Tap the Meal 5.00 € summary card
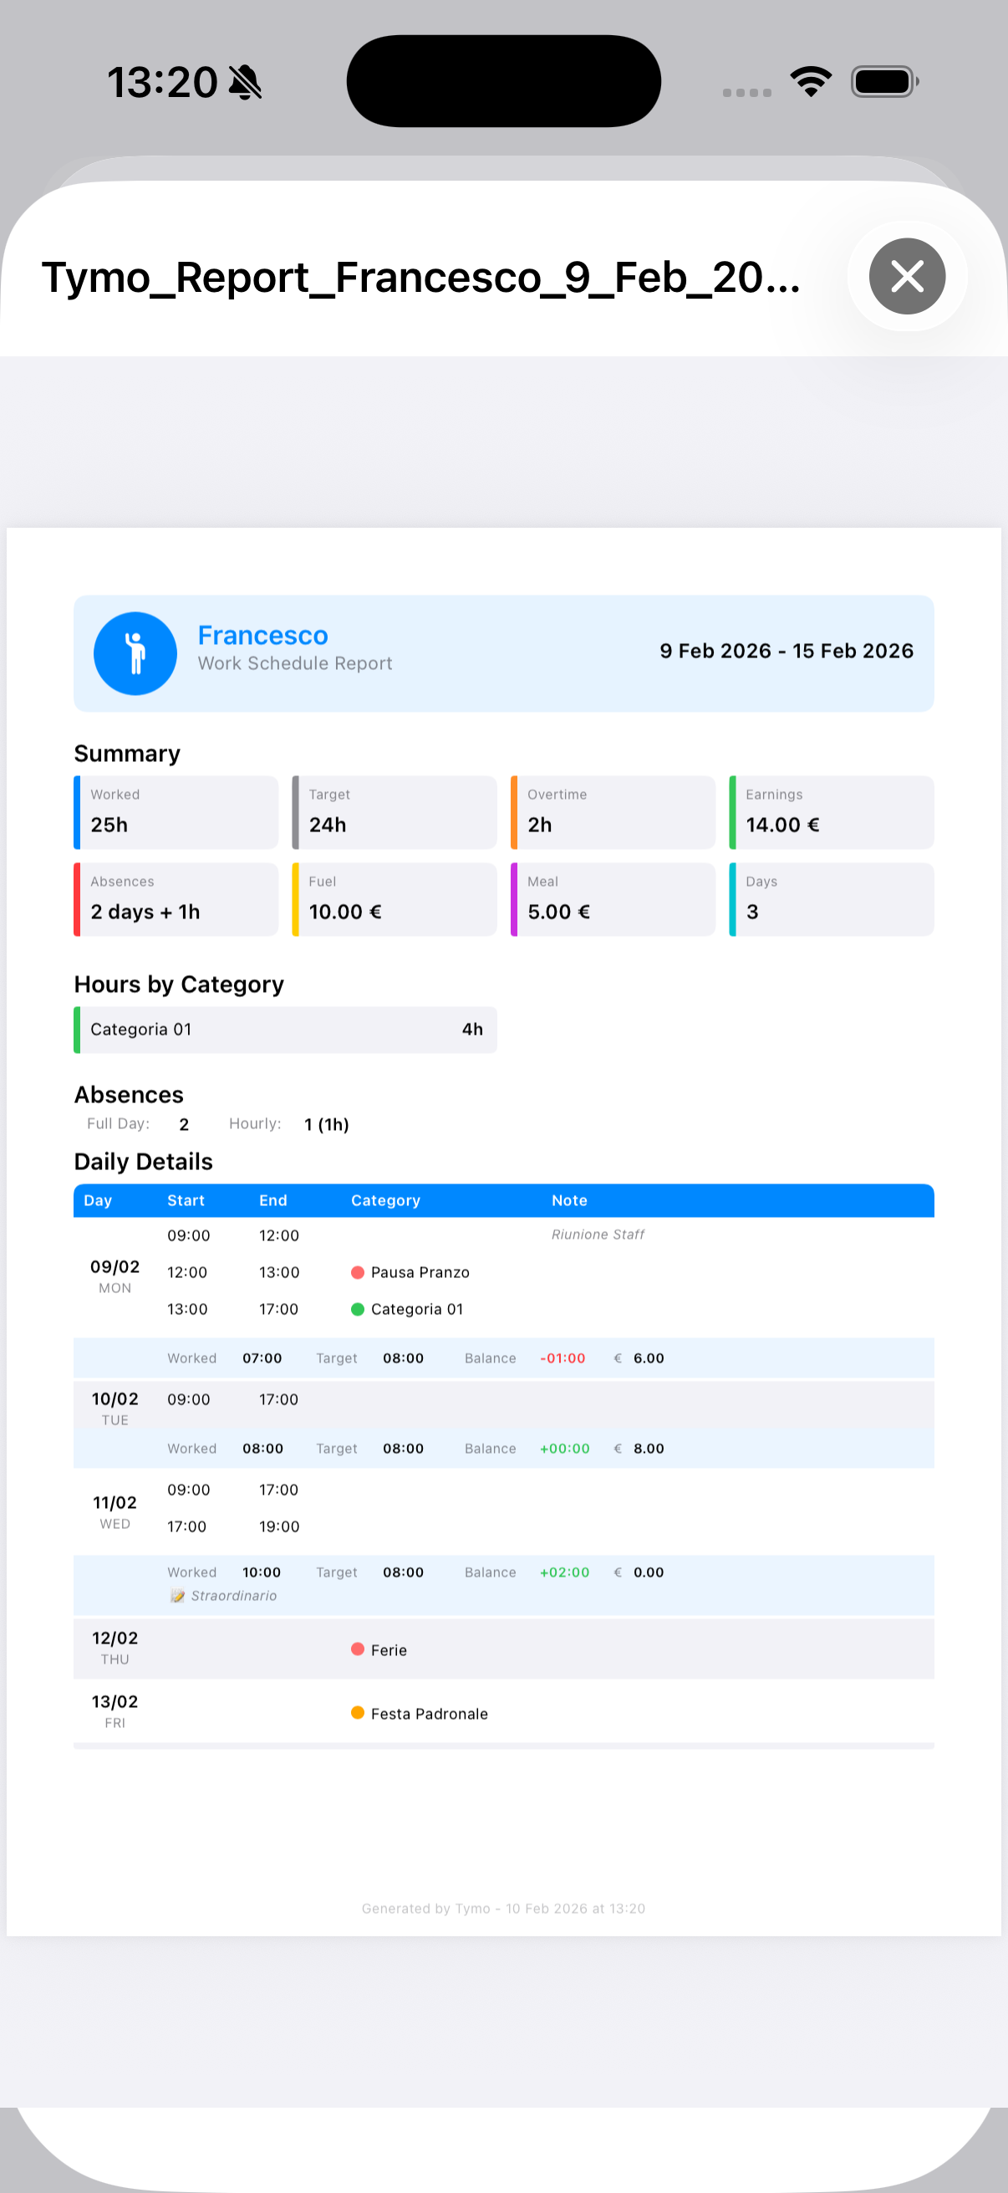1008x2193 pixels. coord(613,899)
